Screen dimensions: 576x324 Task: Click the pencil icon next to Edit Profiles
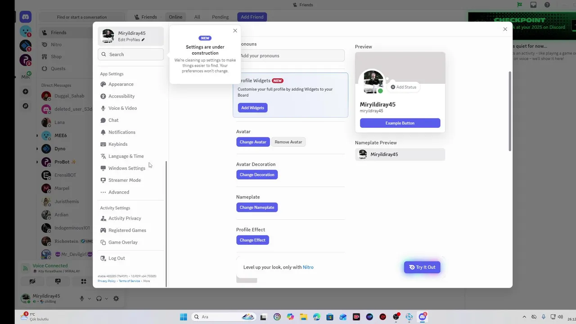(143, 40)
